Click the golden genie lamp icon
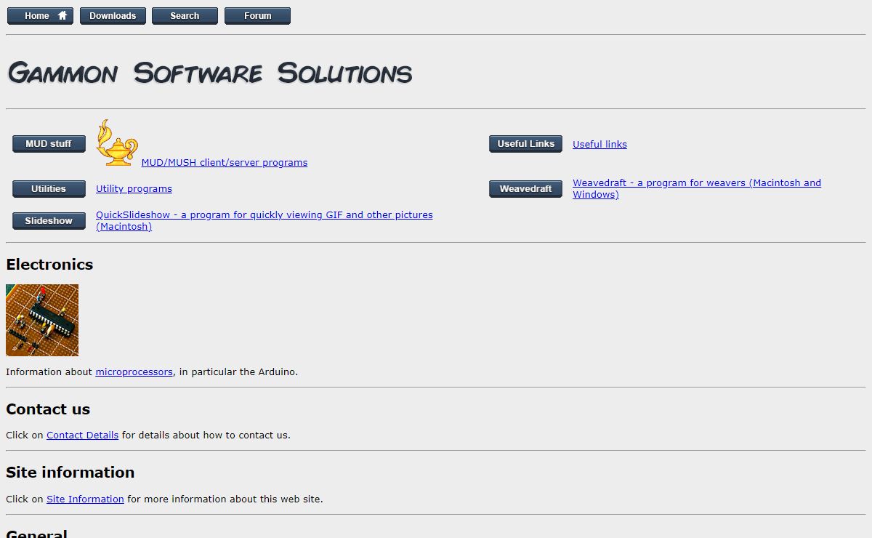872x538 pixels. coord(117,142)
